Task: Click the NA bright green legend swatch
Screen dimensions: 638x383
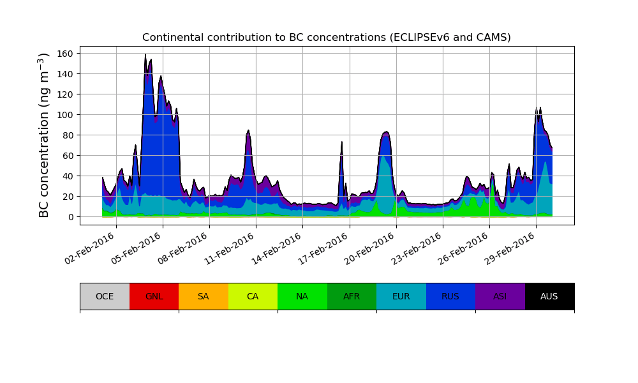Action: point(302,296)
